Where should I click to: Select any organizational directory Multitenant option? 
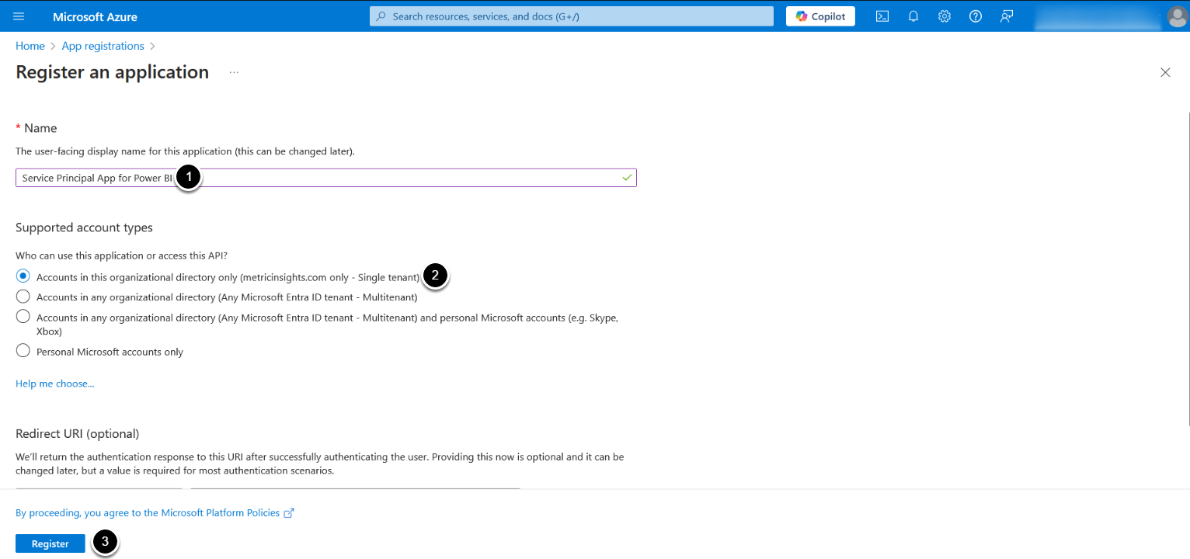click(x=23, y=297)
